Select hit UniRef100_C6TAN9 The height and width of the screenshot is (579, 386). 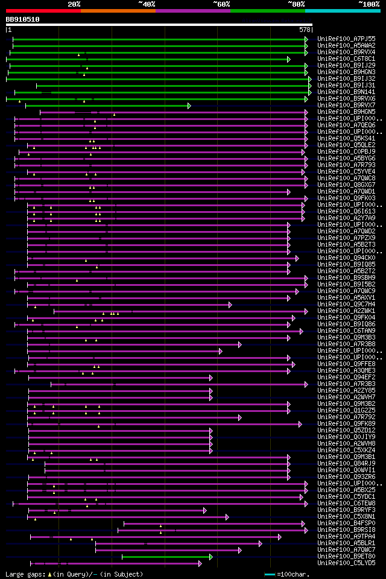pos(346,331)
